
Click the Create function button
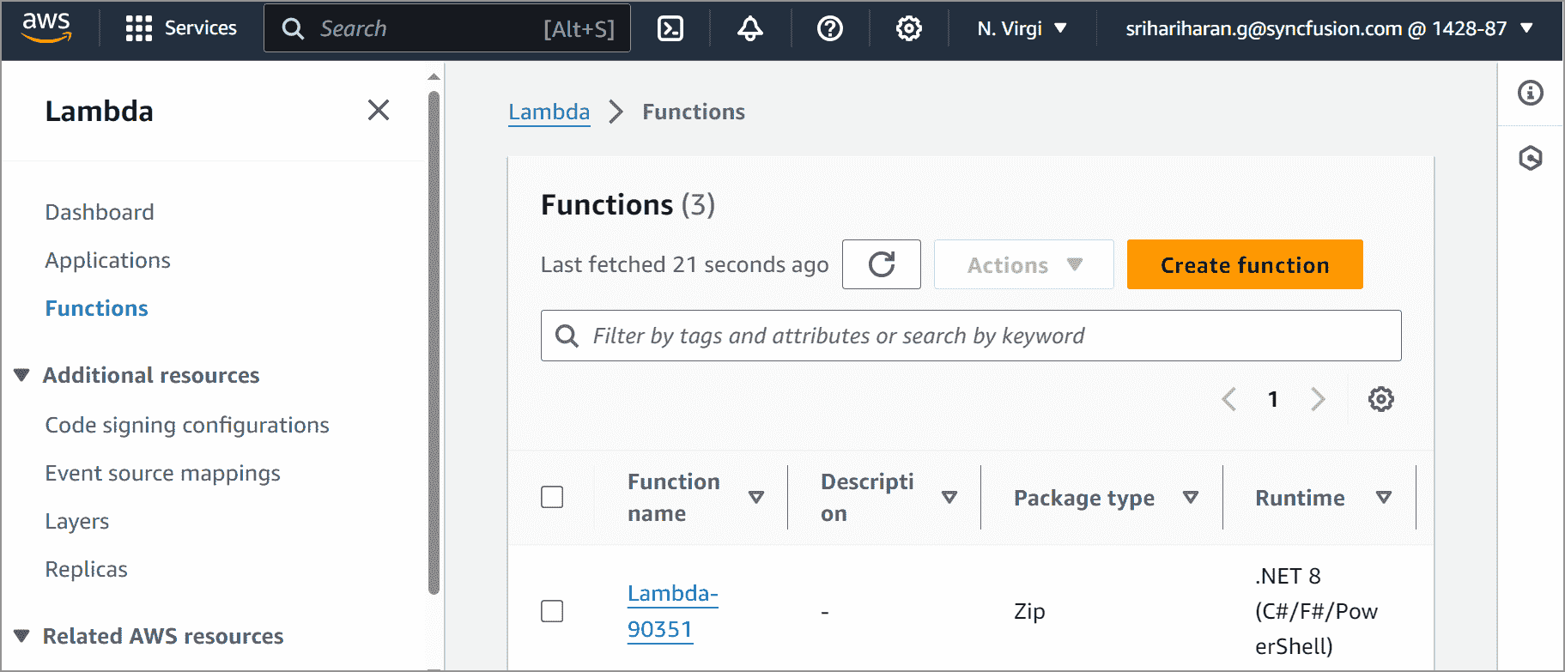coord(1245,264)
